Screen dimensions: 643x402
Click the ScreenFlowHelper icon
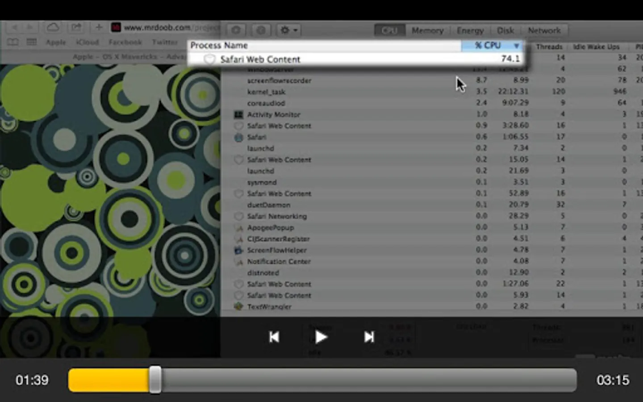pos(238,250)
